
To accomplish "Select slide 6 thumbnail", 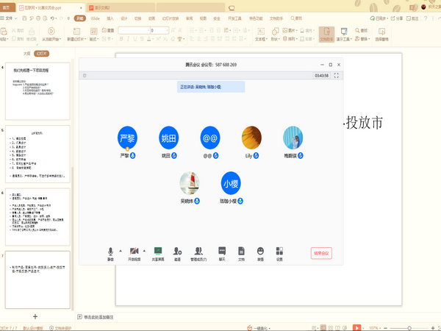I will point(37,217).
